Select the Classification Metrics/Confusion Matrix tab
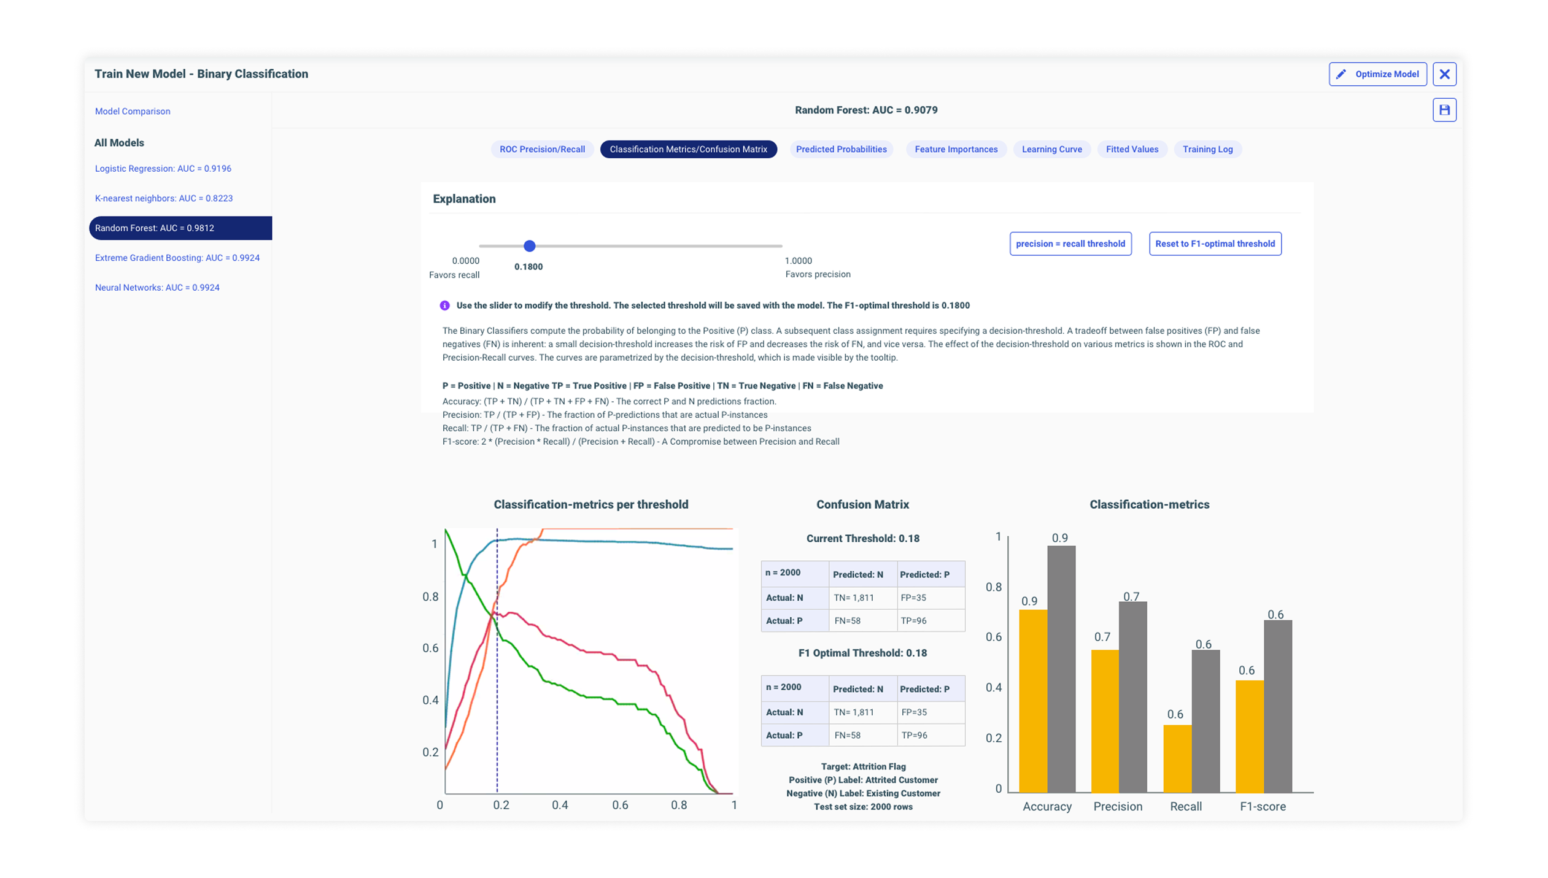The height and width of the screenshot is (878, 1548). [x=688, y=149]
